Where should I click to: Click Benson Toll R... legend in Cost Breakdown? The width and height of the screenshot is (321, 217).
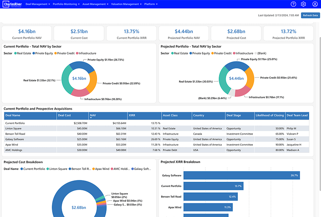[80, 169]
